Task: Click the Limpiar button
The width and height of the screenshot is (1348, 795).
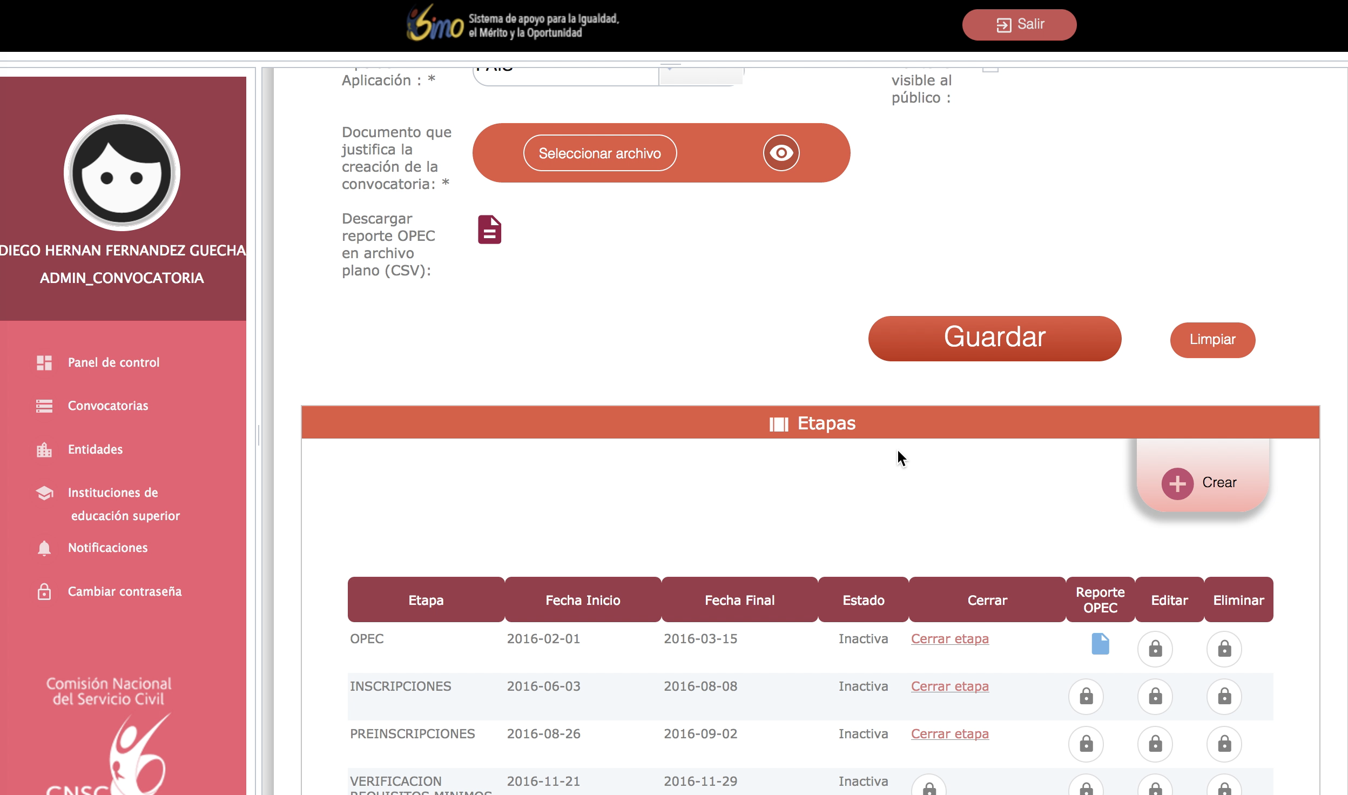Action: point(1212,340)
